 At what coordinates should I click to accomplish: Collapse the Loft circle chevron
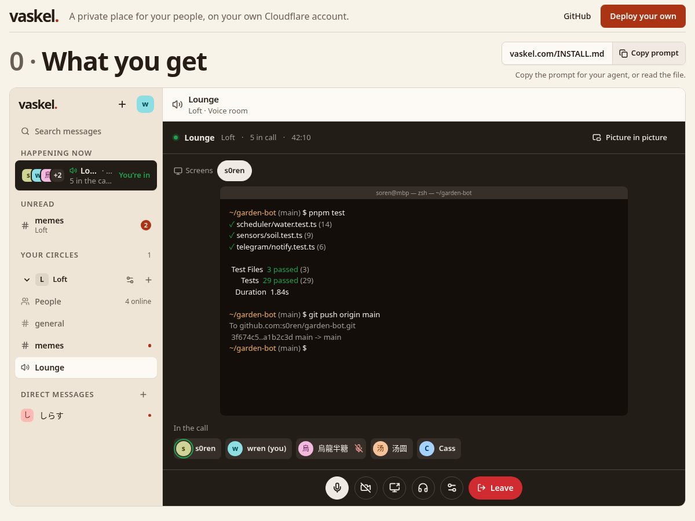point(27,280)
